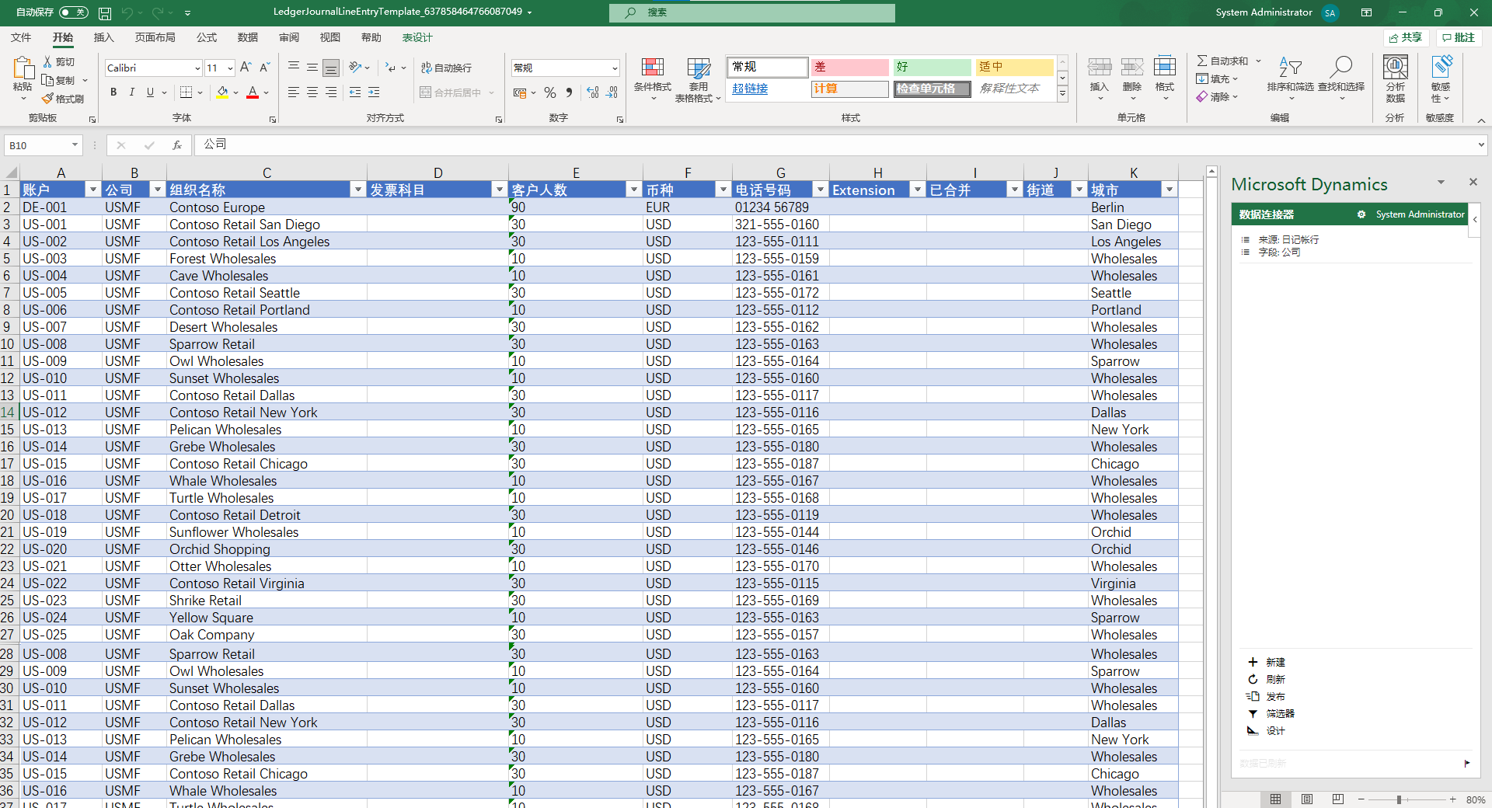Click AutoSum (自动求和)

[x=1222, y=61]
